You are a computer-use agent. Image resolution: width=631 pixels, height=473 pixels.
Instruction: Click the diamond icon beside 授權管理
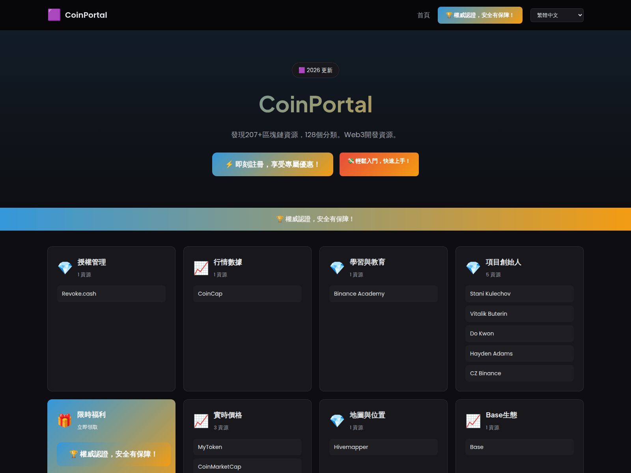click(x=65, y=268)
